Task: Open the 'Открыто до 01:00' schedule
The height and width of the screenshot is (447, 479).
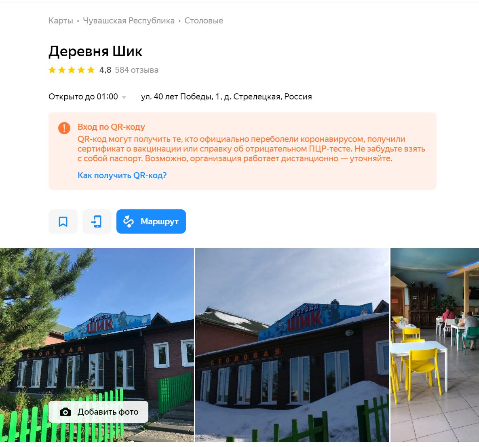Action: [83, 97]
